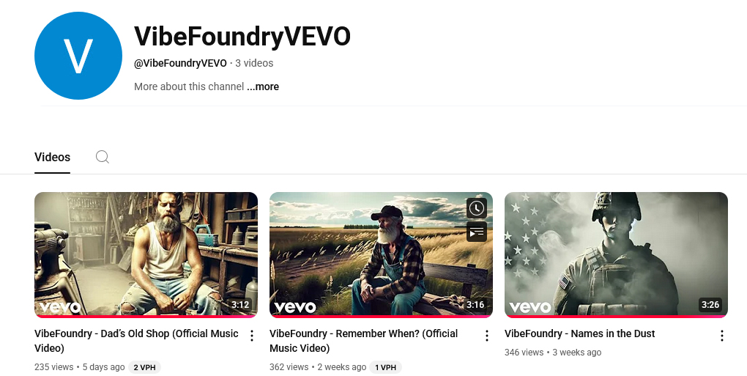Expand channel description with ...more
The height and width of the screenshot is (376, 747).
(x=263, y=86)
